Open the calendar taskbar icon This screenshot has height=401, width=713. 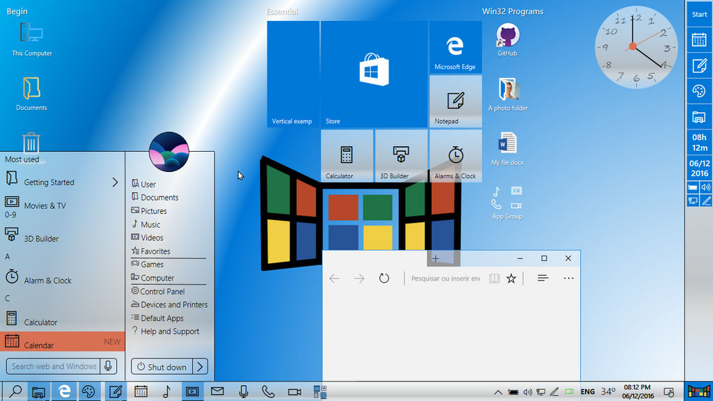click(141, 391)
